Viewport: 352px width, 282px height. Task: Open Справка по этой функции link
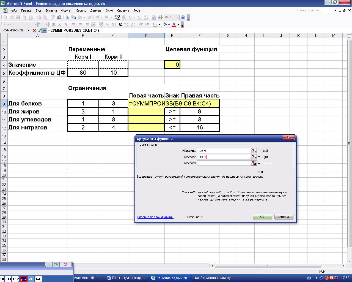point(155,217)
